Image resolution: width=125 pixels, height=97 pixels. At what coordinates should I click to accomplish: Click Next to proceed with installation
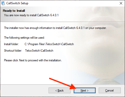click(85, 91)
